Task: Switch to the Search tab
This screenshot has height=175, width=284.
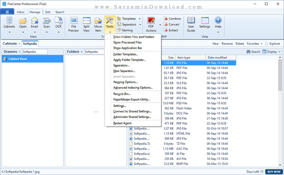Action: pyautogui.click(x=60, y=12)
